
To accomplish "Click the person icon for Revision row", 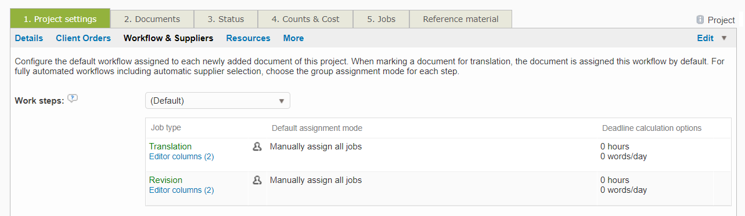I will [x=257, y=180].
